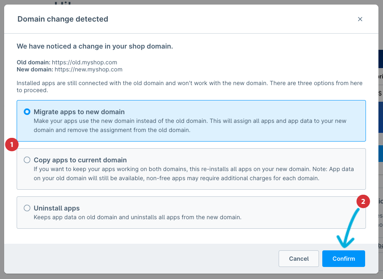The height and width of the screenshot is (279, 383).
Task: Click the 'Installed apps are still connected' paragraph
Action: pos(190,86)
